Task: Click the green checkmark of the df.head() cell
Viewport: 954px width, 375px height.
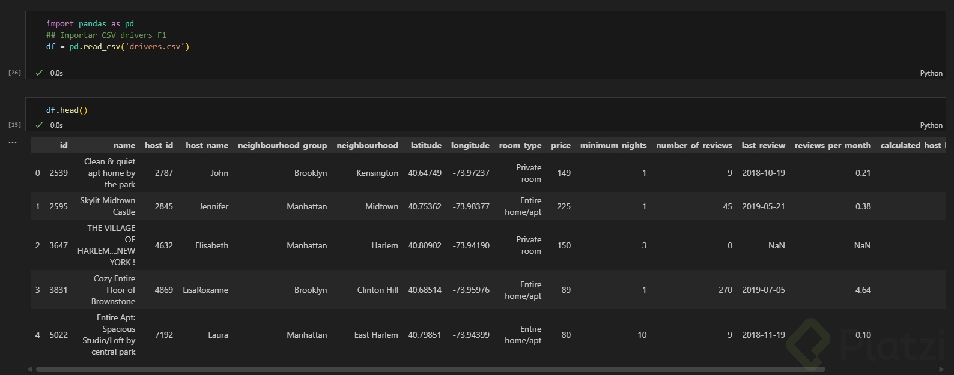Action: (x=39, y=125)
